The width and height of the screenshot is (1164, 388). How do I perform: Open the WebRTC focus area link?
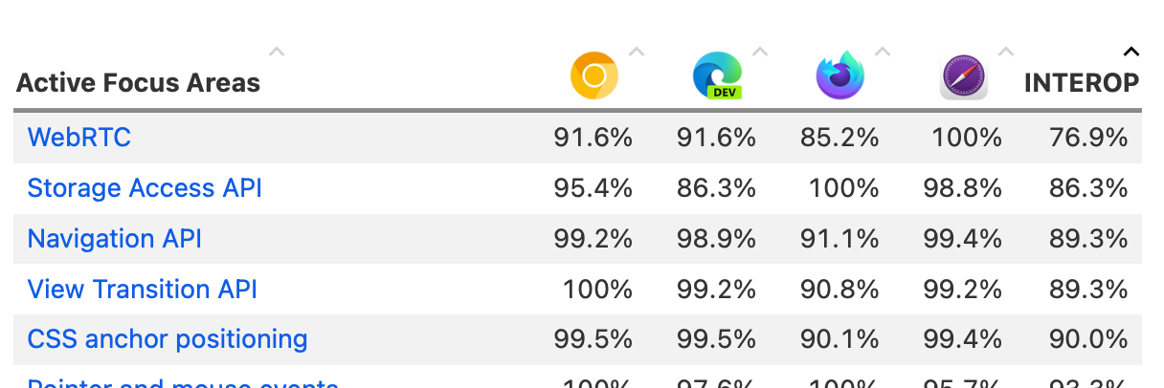[78, 138]
